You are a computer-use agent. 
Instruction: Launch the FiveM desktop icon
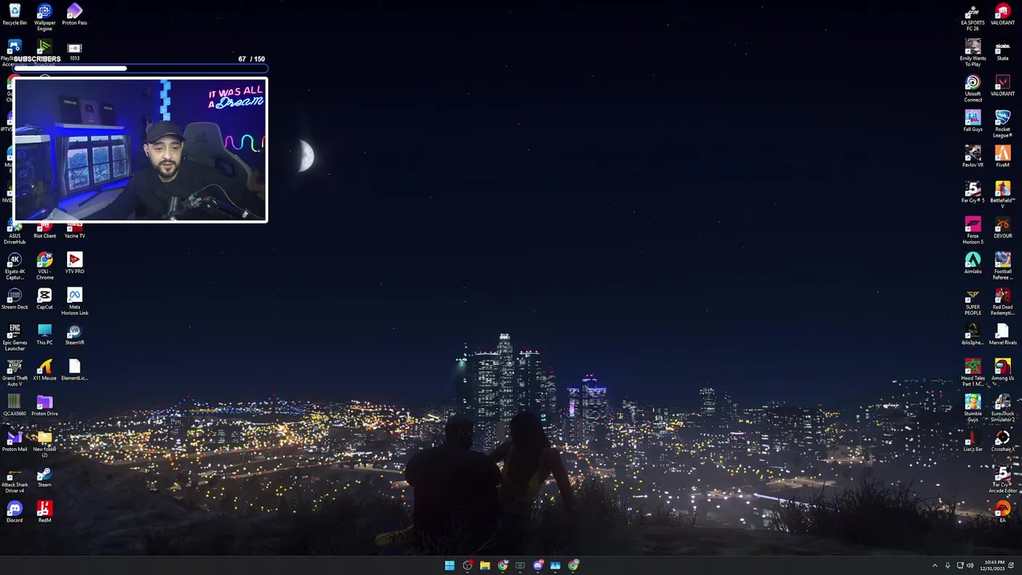1003,157
